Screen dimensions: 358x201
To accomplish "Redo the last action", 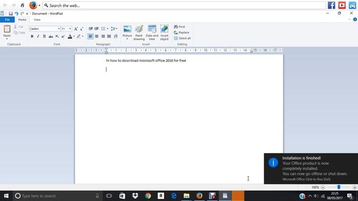I will pyautogui.click(x=22, y=13).
